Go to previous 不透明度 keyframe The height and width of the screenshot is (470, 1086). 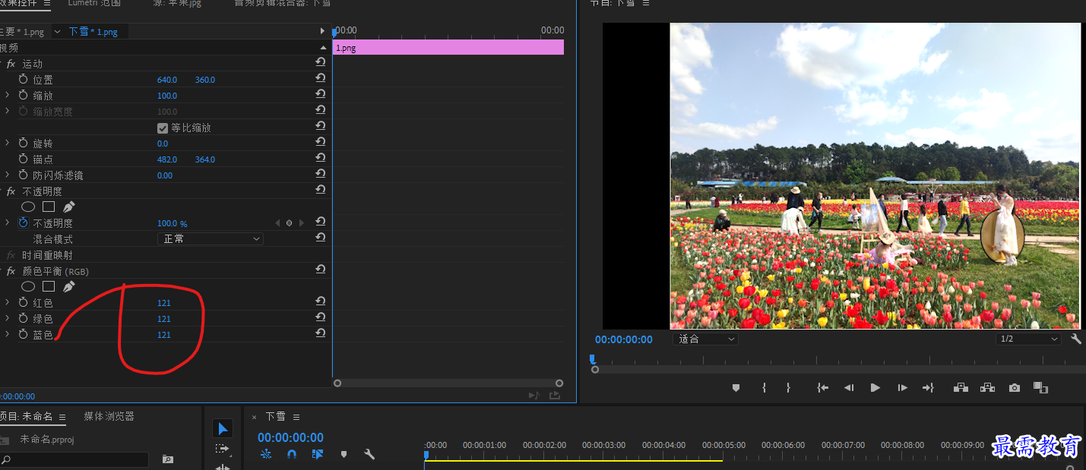[x=277, y=223]
